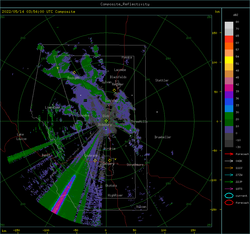Click the dBZ legend heading
Screen dimensions: 250x234
click(236, 15)
